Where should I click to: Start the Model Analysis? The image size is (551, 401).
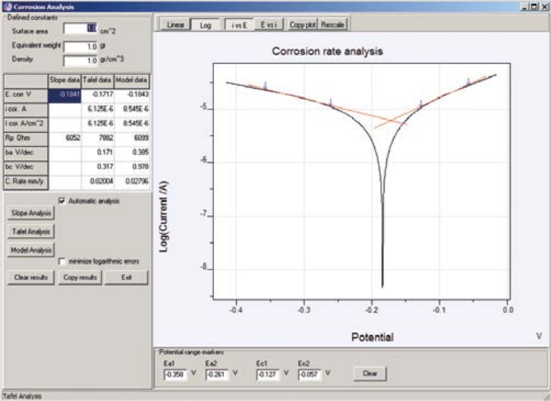tap(30, 249)
